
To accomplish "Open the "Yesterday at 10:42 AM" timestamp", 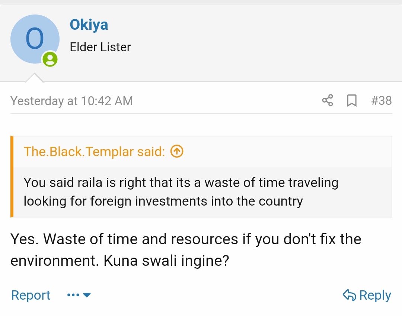I will 71,101.
